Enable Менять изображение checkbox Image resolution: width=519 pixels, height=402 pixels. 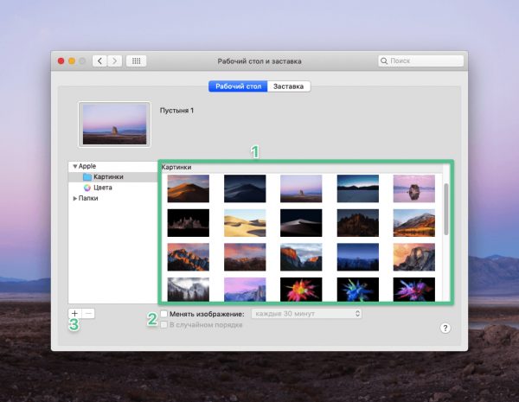click(163, 313)
